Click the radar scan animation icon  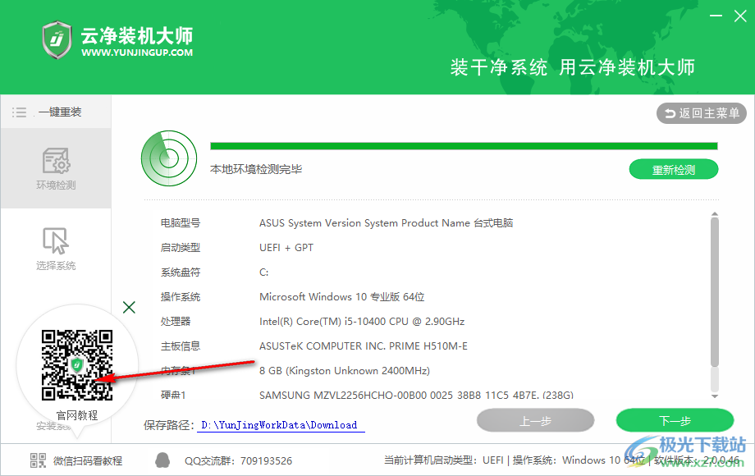click(x=169, y=158)
